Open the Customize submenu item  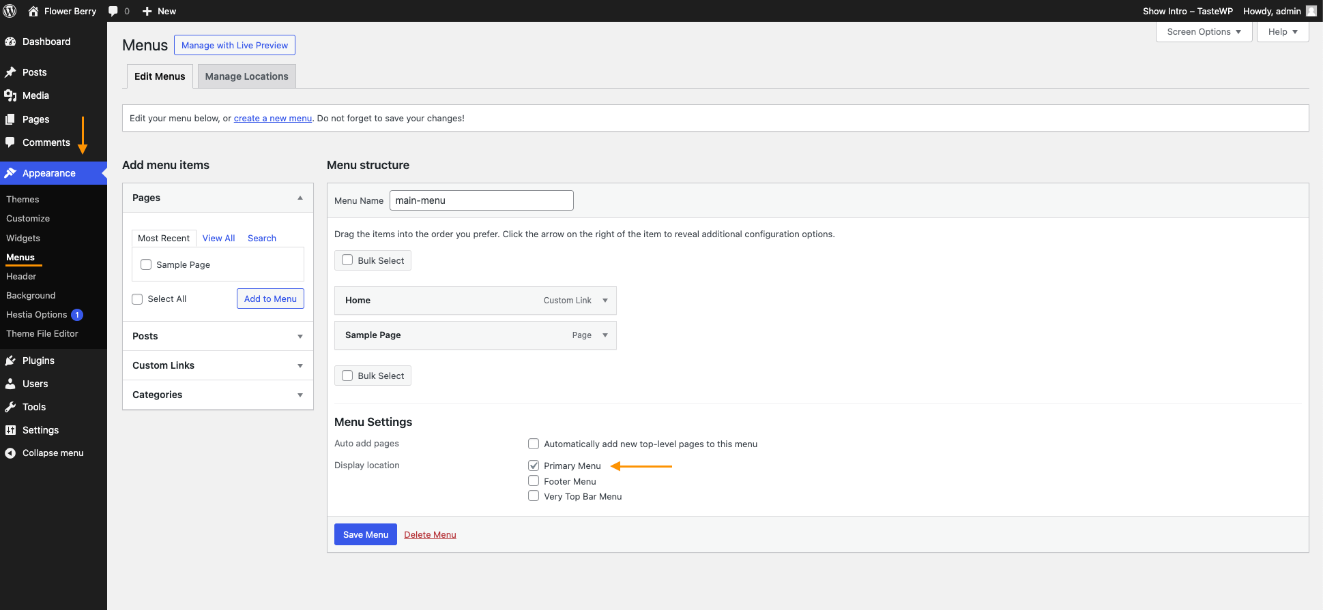28,219
